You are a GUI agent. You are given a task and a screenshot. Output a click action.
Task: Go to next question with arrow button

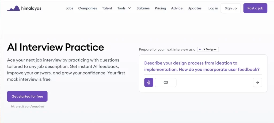[x=257, y=82]
